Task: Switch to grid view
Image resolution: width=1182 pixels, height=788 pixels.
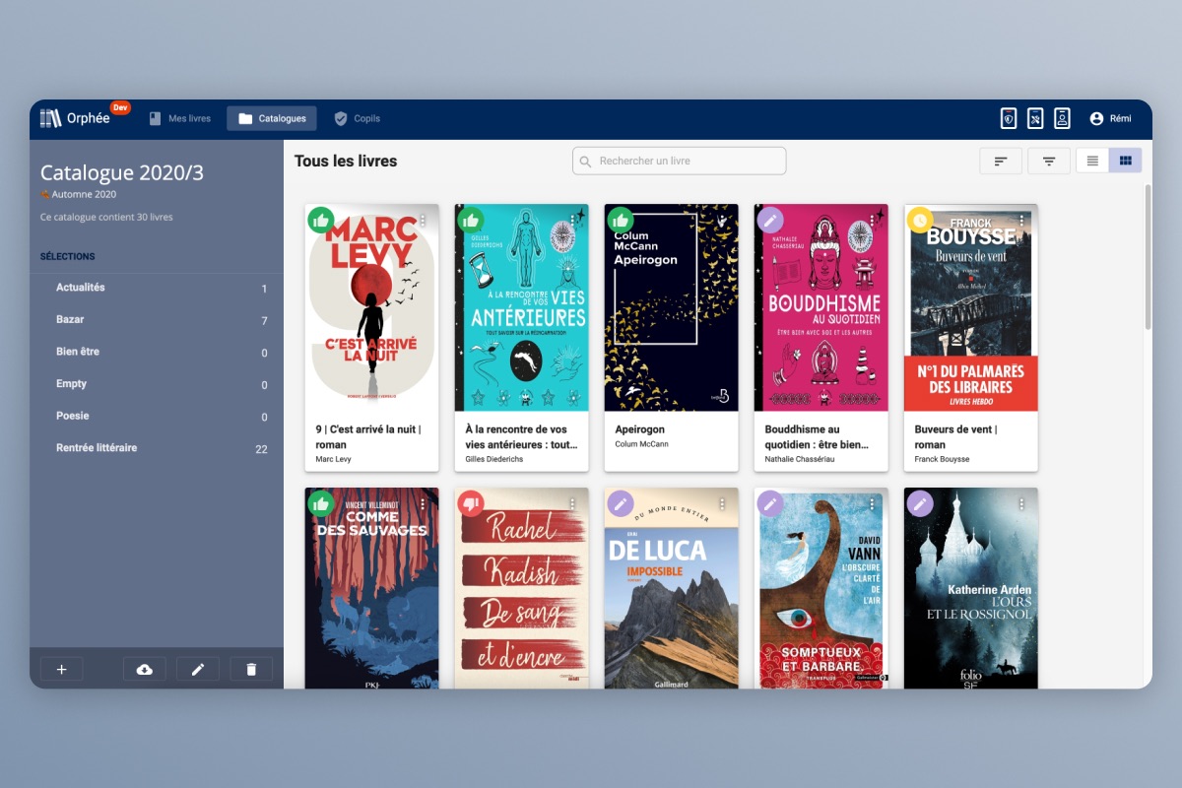Action: (1126, 161)
